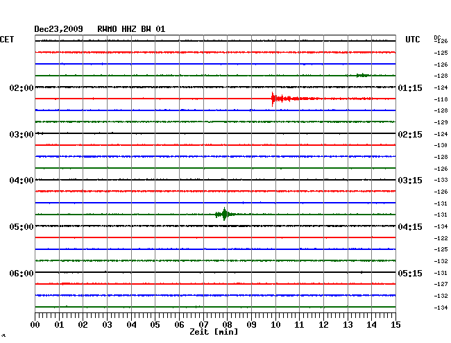
Task: Select the 06:00 CET time label
Action: click(x=22, y=273)
